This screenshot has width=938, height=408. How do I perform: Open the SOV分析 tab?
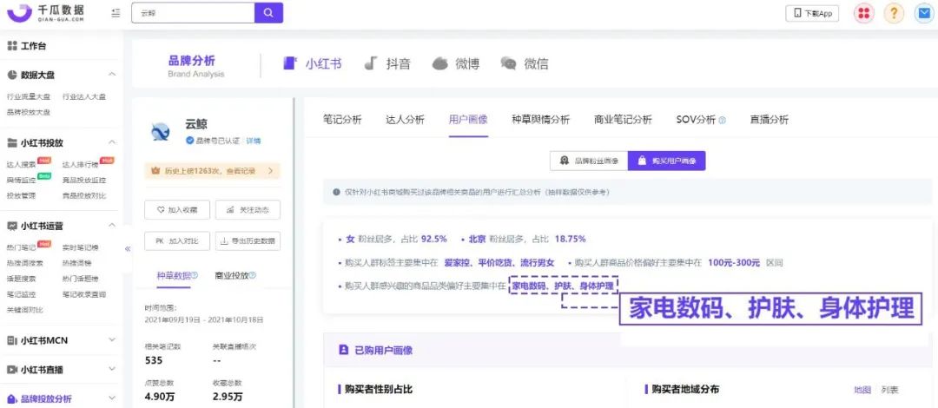[x=696, y=120]
